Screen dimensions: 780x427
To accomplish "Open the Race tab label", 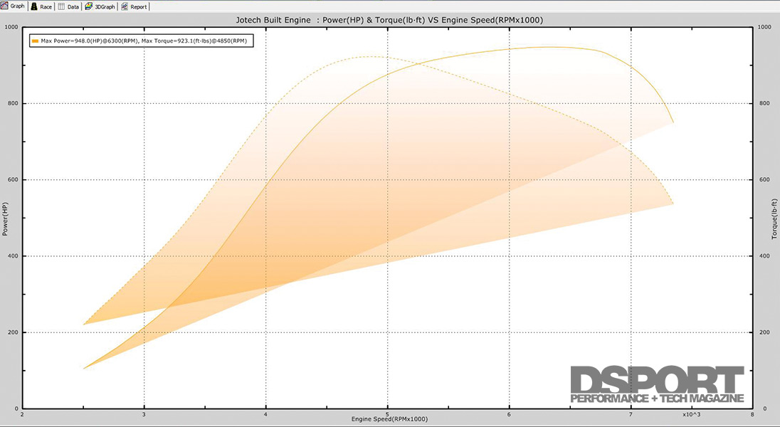I will (x=46, y=6).
